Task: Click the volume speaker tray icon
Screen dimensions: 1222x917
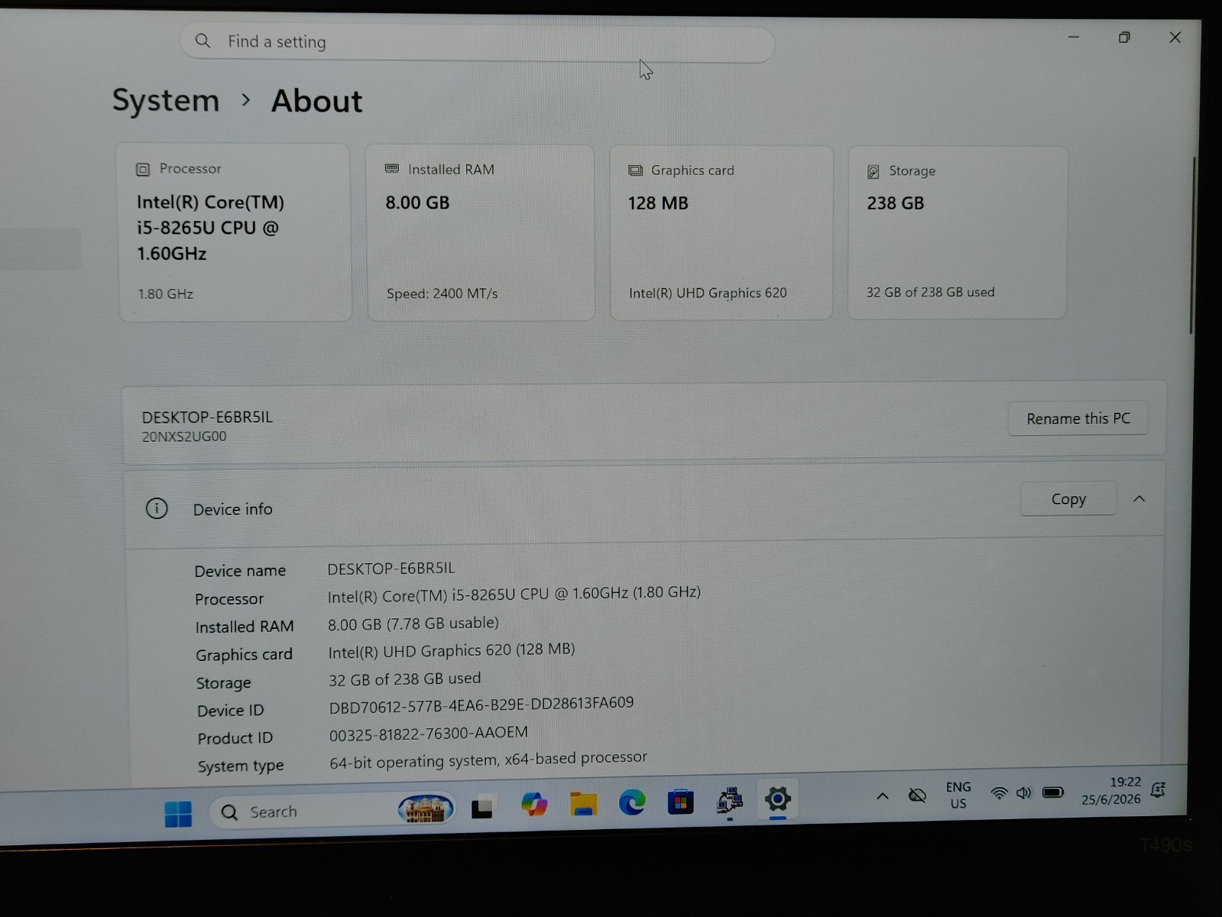Action: (x=1024, y=792)
